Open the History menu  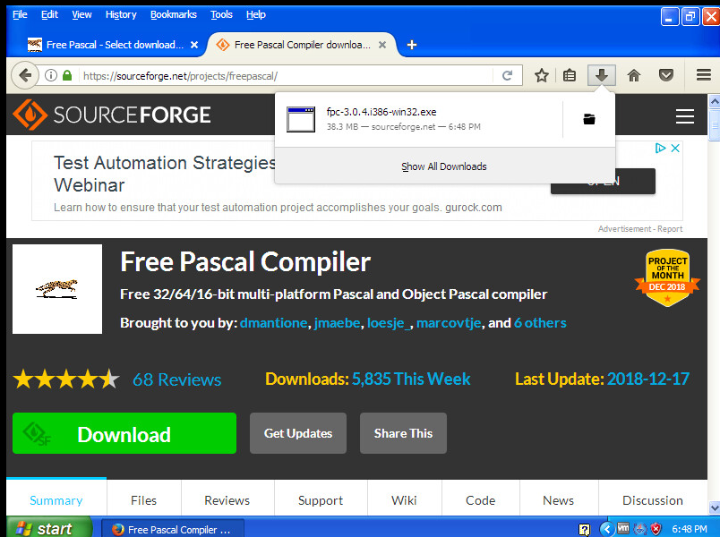click(121, 14)
